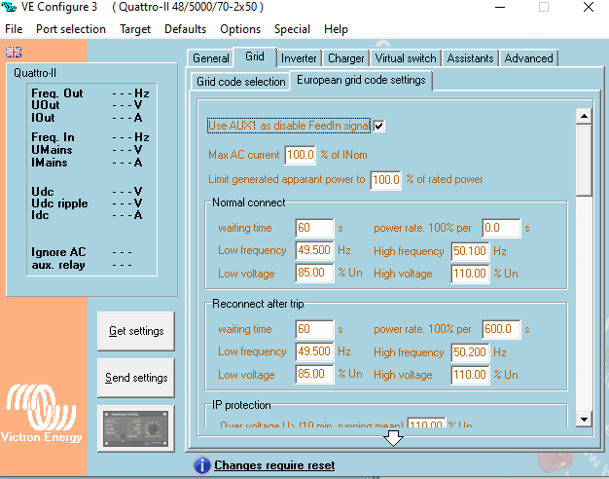609x479 pixels.
Task: Click the 'Freq. Out' readout label
Action: tap(57, 93)
